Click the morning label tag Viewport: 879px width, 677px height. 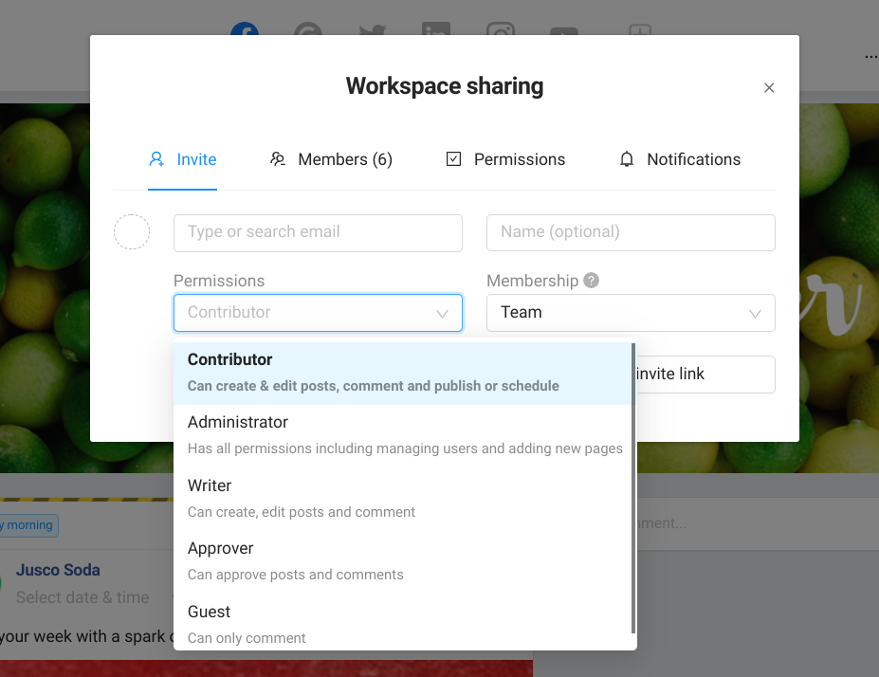click(28, 525)
